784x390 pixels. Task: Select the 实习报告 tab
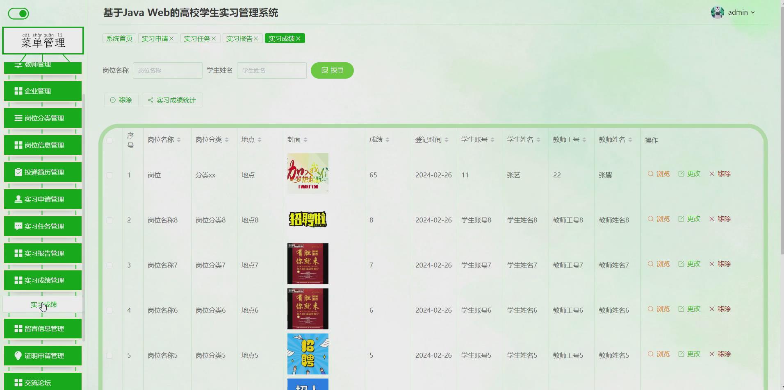click(x=239, y=38)
